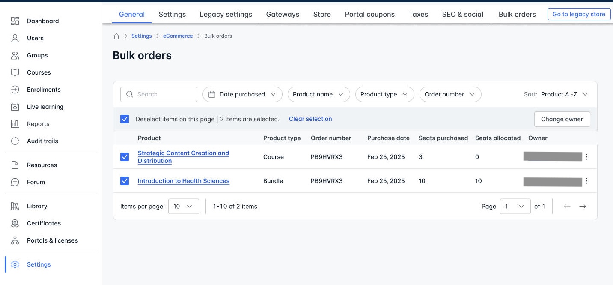Viewport: 613px width, 285px height.
Task: Switch to the Portal coupons tab
Action: (x=370, y=14)
